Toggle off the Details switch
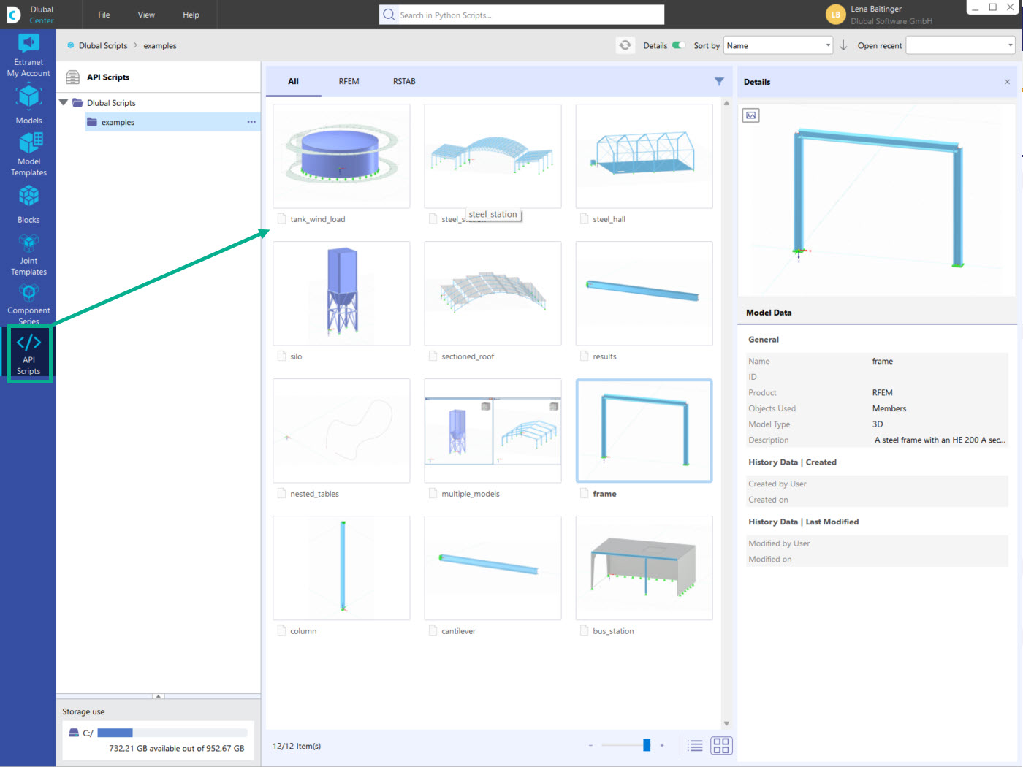 click(680, 45)
